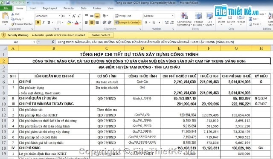Switch to the Data tab
Image resolution: width=273 pixels, height=159 pixels.
84,8
